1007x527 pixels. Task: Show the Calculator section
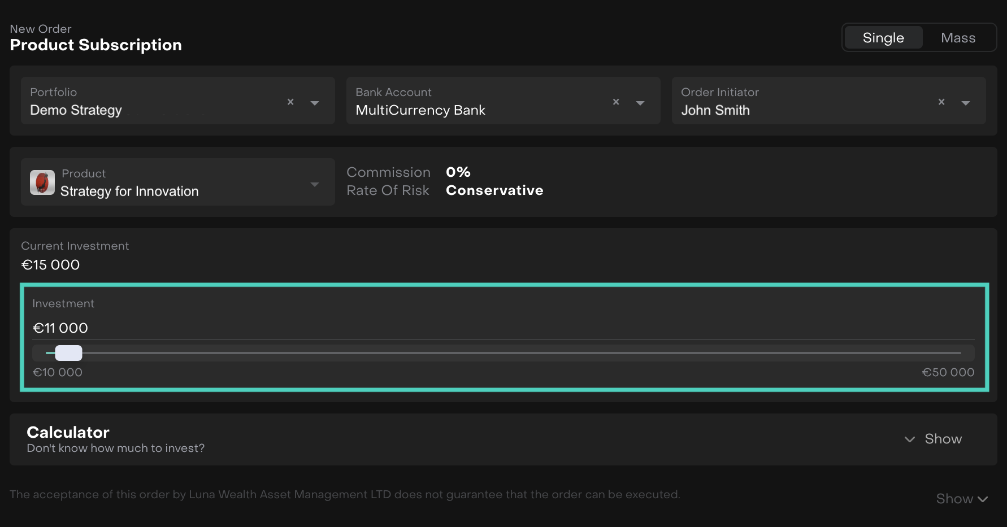tap(943, 439)
